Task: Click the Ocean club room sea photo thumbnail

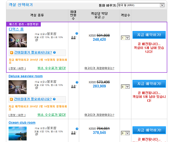Action: tap(17, 134)
